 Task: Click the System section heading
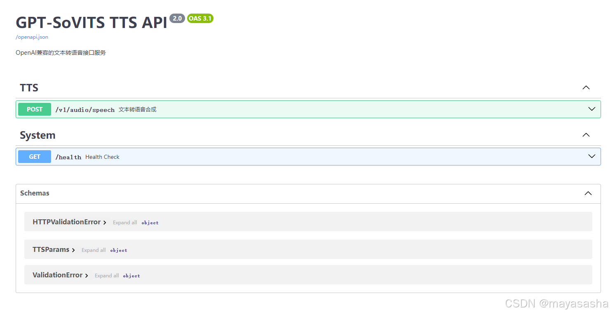pos(38,135)
